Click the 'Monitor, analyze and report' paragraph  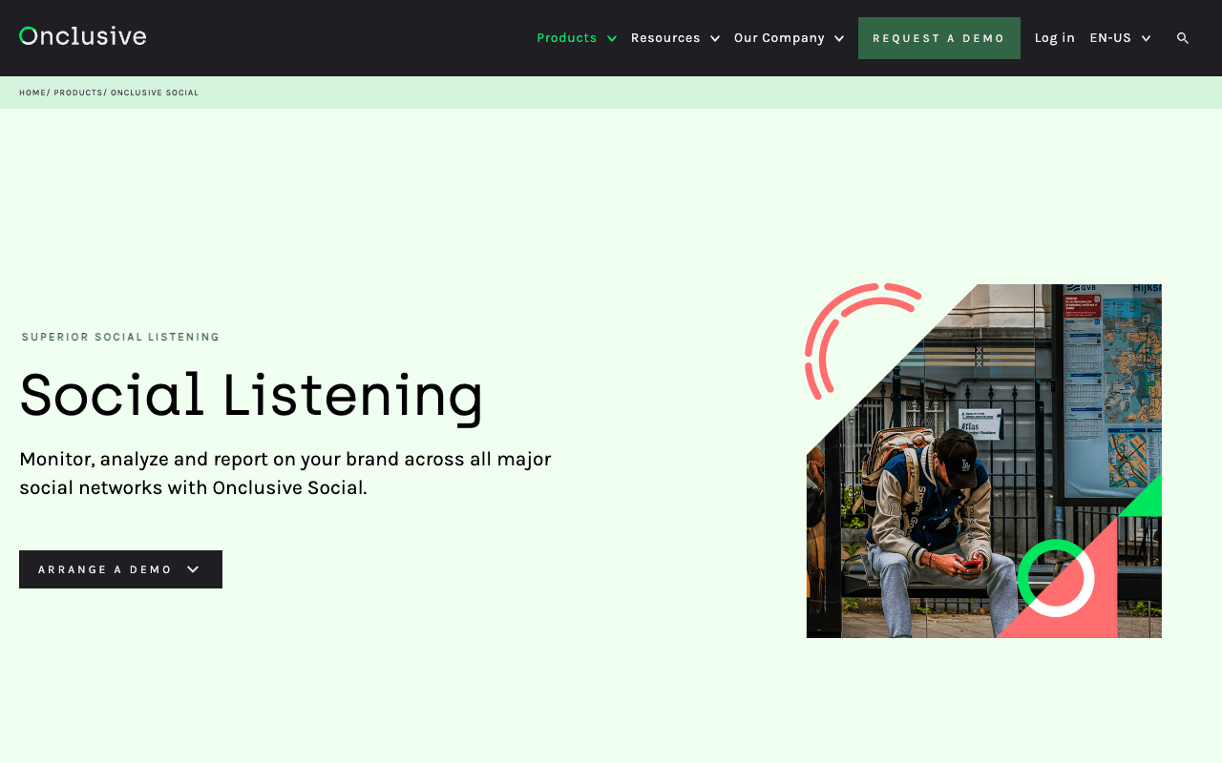click(285, 473)
